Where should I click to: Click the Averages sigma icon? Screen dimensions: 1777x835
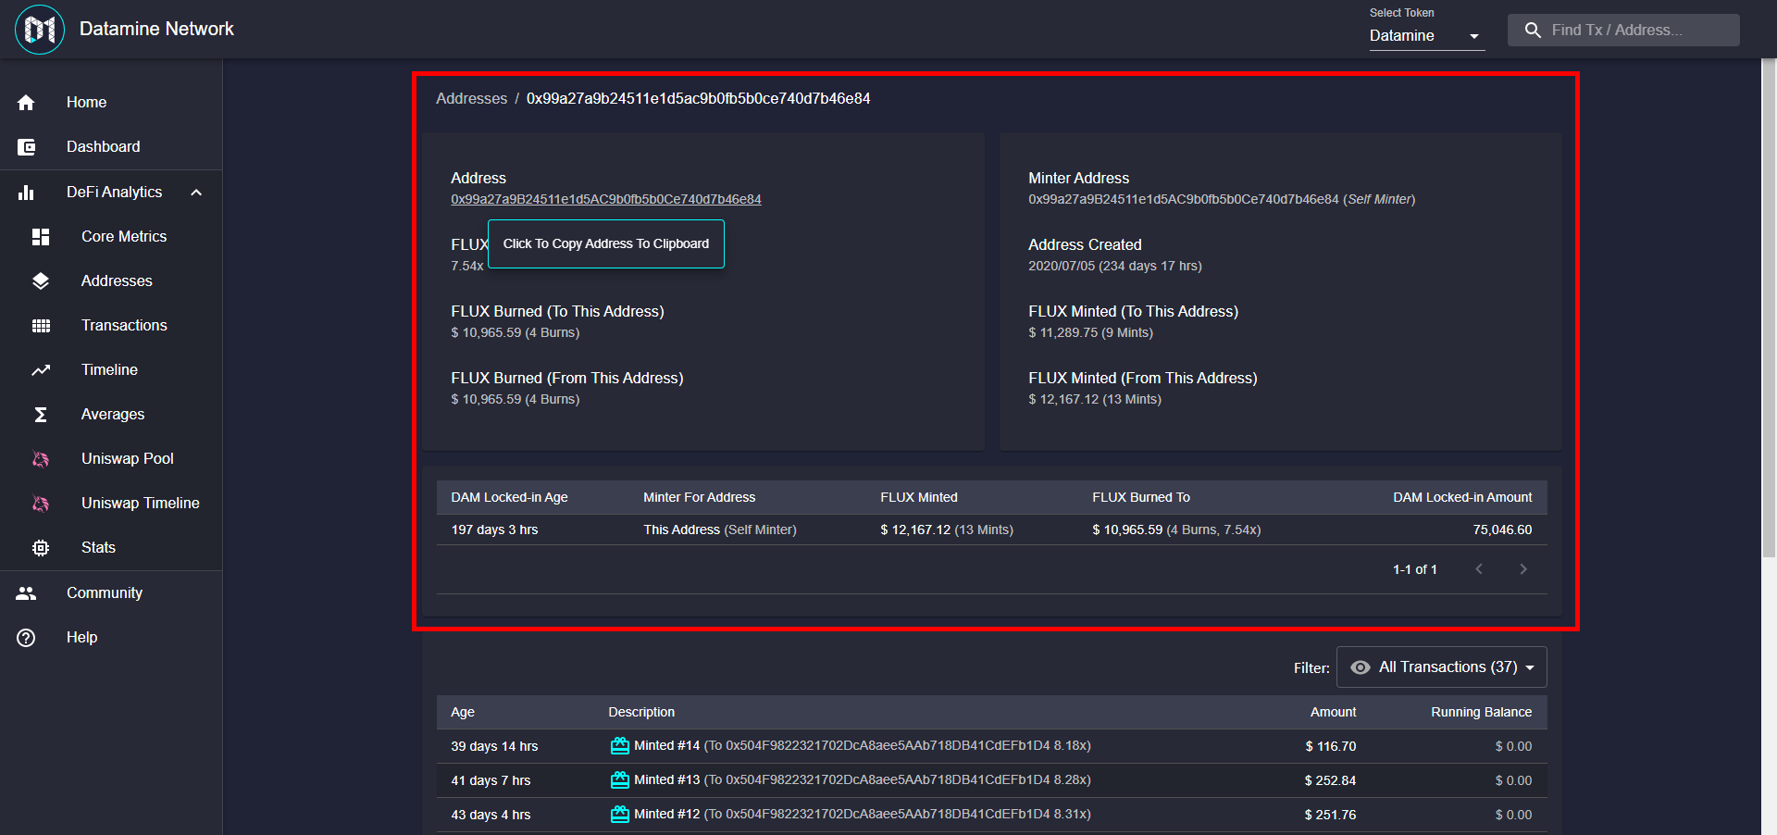pos(41,415)
